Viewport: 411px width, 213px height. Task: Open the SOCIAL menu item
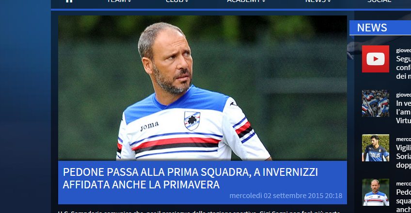click(379, 1)
